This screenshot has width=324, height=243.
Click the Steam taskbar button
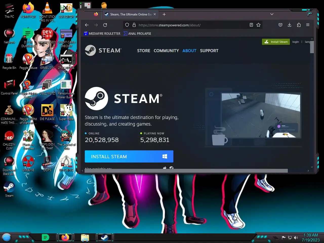tap(104, 237)
